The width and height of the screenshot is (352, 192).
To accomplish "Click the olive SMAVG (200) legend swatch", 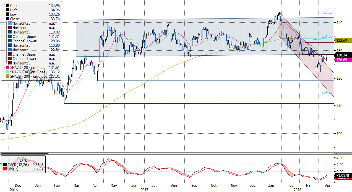I will [x=7, y=76].
